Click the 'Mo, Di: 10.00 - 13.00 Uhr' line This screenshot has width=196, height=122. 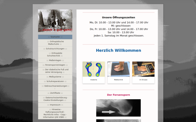(x=119, y=22)
